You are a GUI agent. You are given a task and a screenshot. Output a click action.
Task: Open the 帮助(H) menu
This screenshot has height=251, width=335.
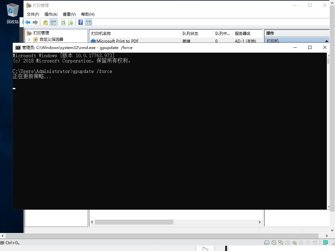[88, 14]
